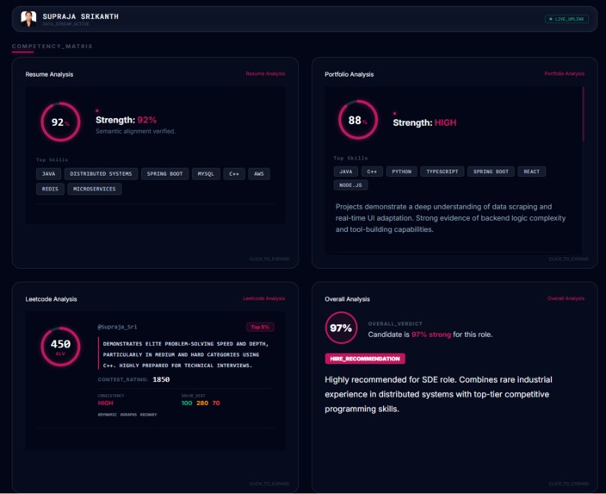Image resolution: width=606 pixels, height=494 pixels.
Task: Select the JAVA tag in Resume Analysis
Action: pyautogui.click(x=49, y=174)
